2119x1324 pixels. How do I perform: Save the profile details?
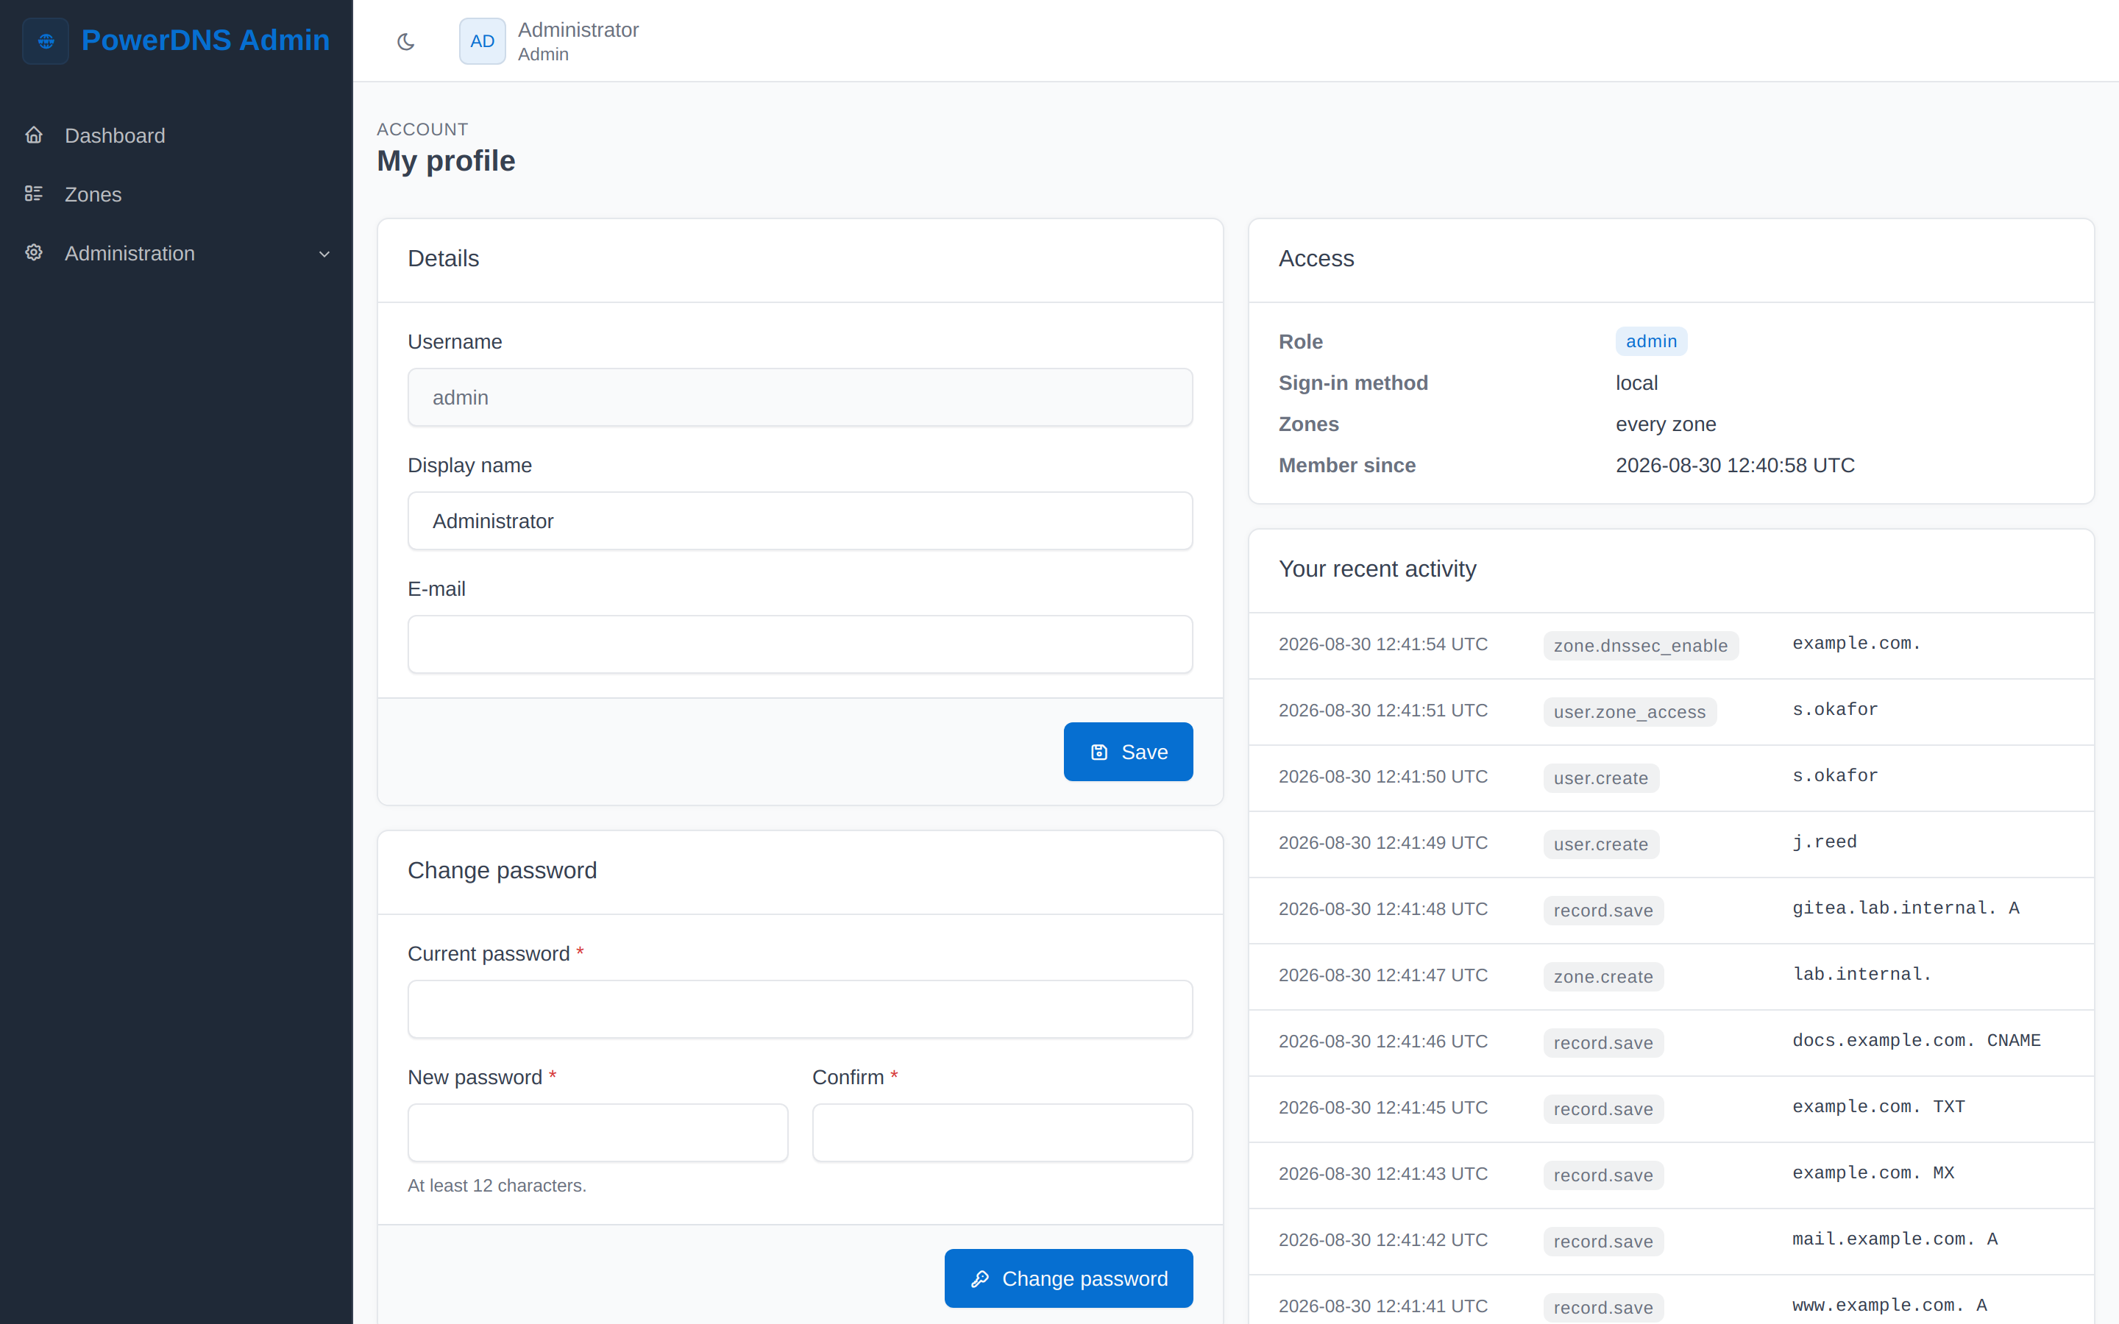[x=1128, y=751]
